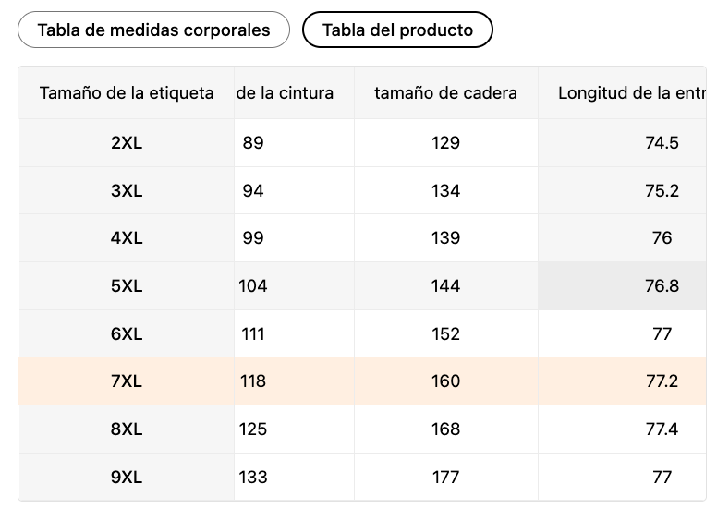717x508 pixels.
Task: Click length value 74.5 in 2XL row
Action: (662, 143)
